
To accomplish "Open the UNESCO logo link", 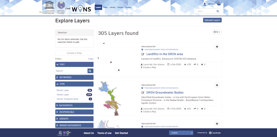I will (47, 7).
